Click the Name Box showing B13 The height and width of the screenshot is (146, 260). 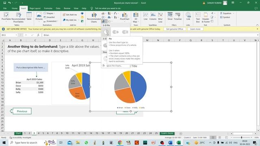[x=9, y=35]
